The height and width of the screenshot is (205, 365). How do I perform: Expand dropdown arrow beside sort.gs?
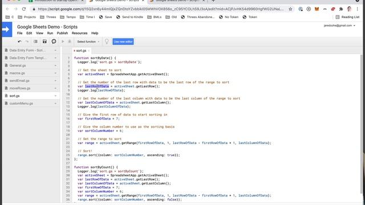point(55,96)
